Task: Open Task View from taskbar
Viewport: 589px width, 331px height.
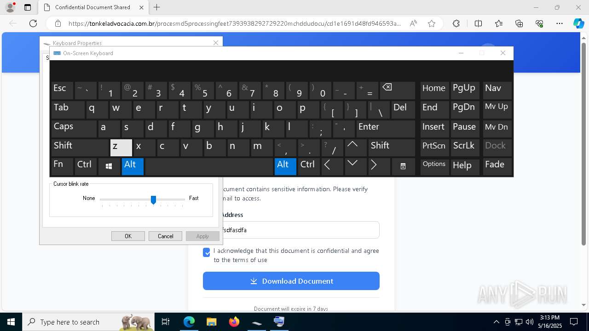Action: point(166,322)
